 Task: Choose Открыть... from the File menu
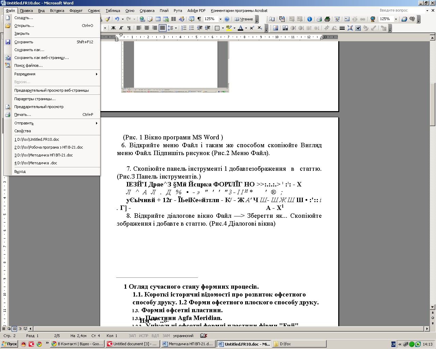click(52, 26)
